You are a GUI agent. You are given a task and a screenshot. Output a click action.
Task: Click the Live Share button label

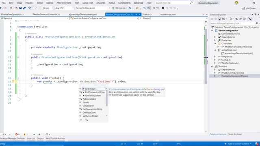point(251,8)
